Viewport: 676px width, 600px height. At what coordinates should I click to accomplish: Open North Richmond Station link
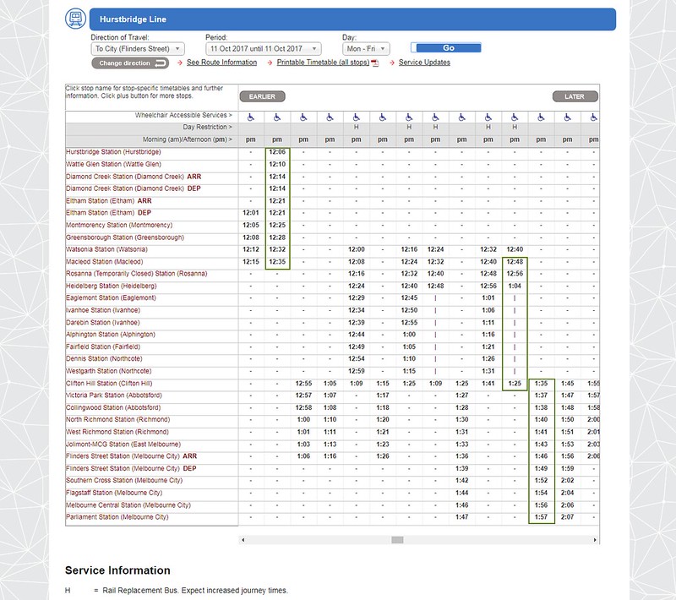(117, 419)
